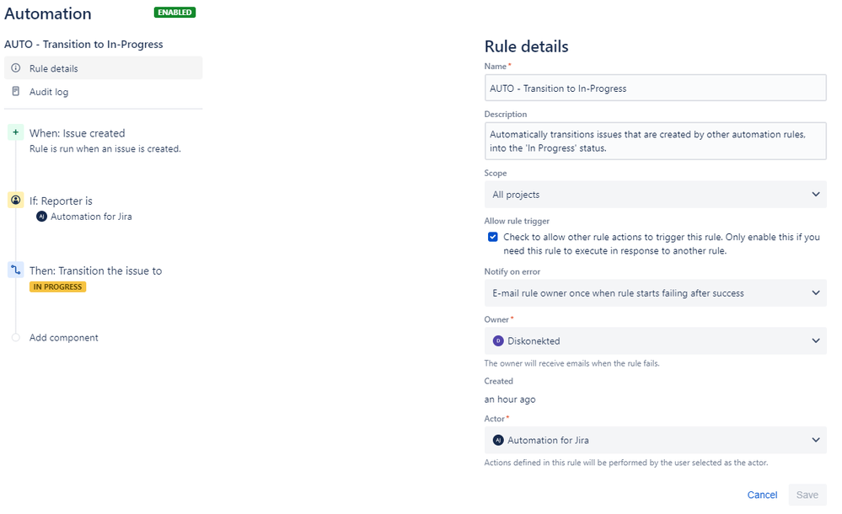Click the Audit log document icon
The height and width of the screenshot is (514, 842).
click(15, 91)
